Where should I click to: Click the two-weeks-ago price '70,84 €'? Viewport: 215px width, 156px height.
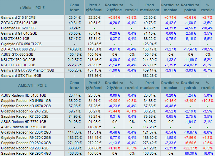[94, 33]
